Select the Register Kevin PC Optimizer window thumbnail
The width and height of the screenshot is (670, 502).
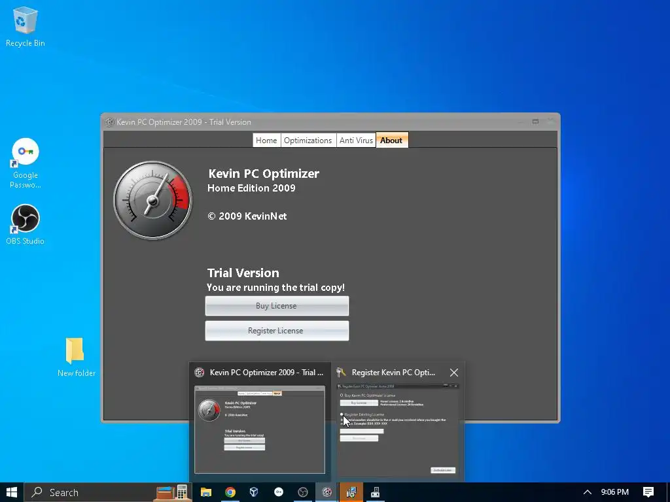(398, 429)
